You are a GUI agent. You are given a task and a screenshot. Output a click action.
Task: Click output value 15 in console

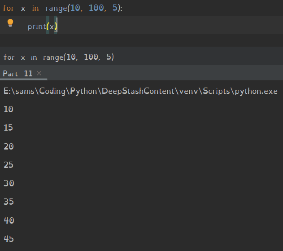point(9,128)
